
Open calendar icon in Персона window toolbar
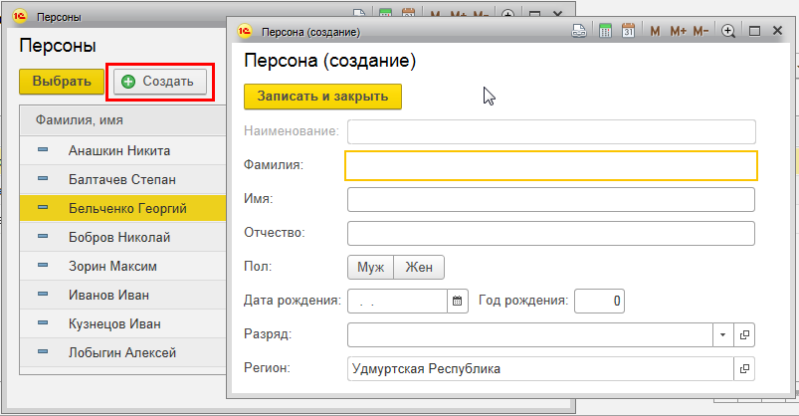tap(628, 31)
